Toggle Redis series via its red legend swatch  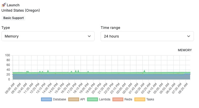pyautogui.click(x=118, y=99)
